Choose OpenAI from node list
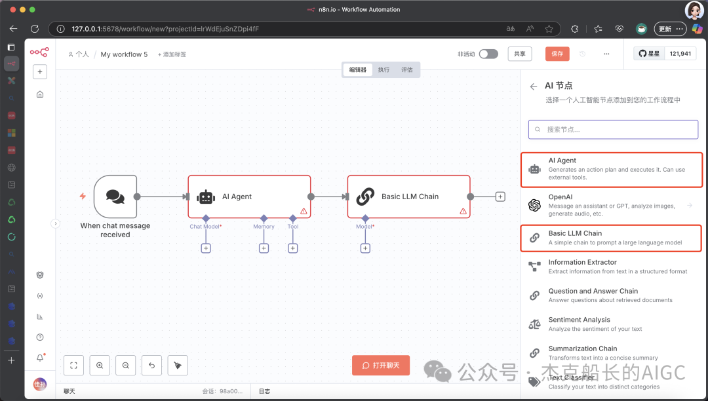The width and height of the screenshot is (708, 401). [612, 205]
